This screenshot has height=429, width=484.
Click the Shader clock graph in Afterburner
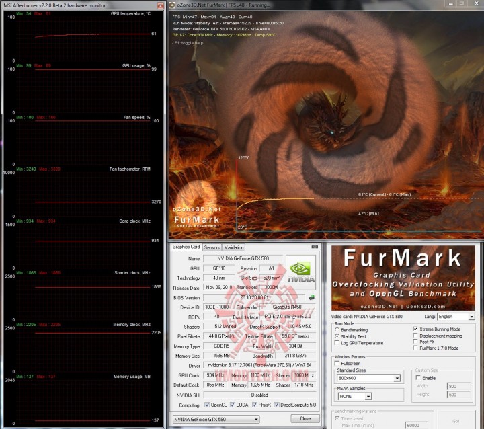click(x=83, y=296)
